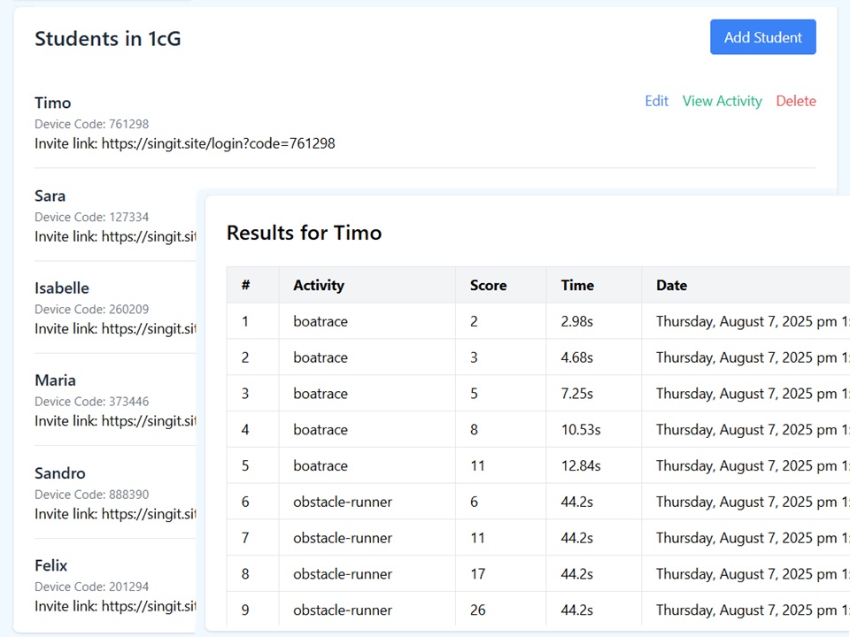Click Maria's Device Code 373446
Viewport: 850px width, 637px height.
(x=91, y=402)
